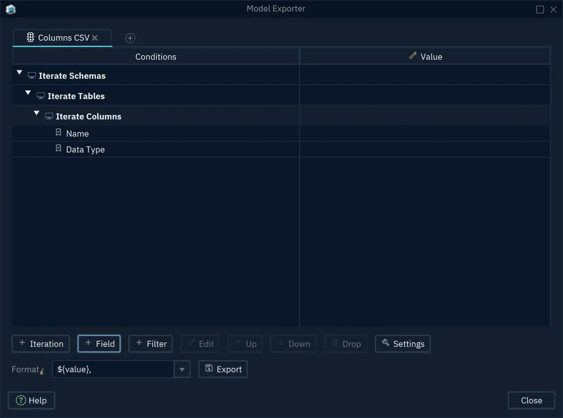Click the Export button
This screenshot has width=563, height=418.
(223, 369)
